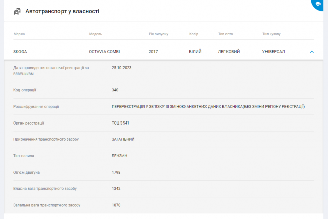Image resolution: width=328 pixels, height=219 pixels.
Task: Click the Рік випуску column header
Action: tap(158, 34)
